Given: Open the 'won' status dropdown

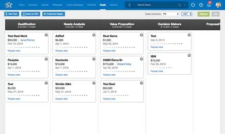Looking at the screenshot, I should (x=187, y=14).
